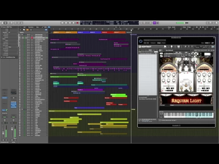Toggle the orange track header button
The height and width of the screenshot is (164, 219).
click(27, 30)
